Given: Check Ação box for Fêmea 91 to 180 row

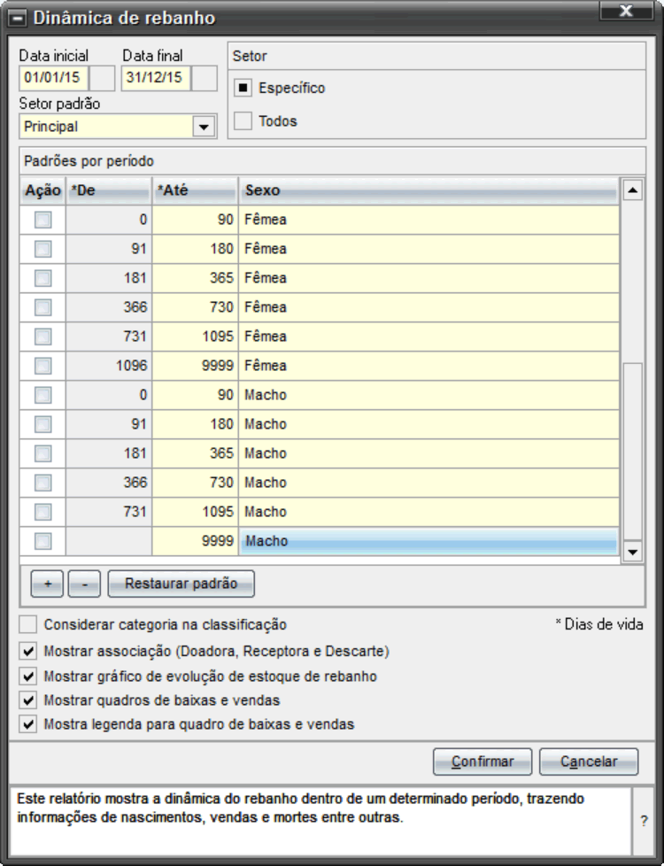Looking at the screenshot, I should (x=43, y=249).
